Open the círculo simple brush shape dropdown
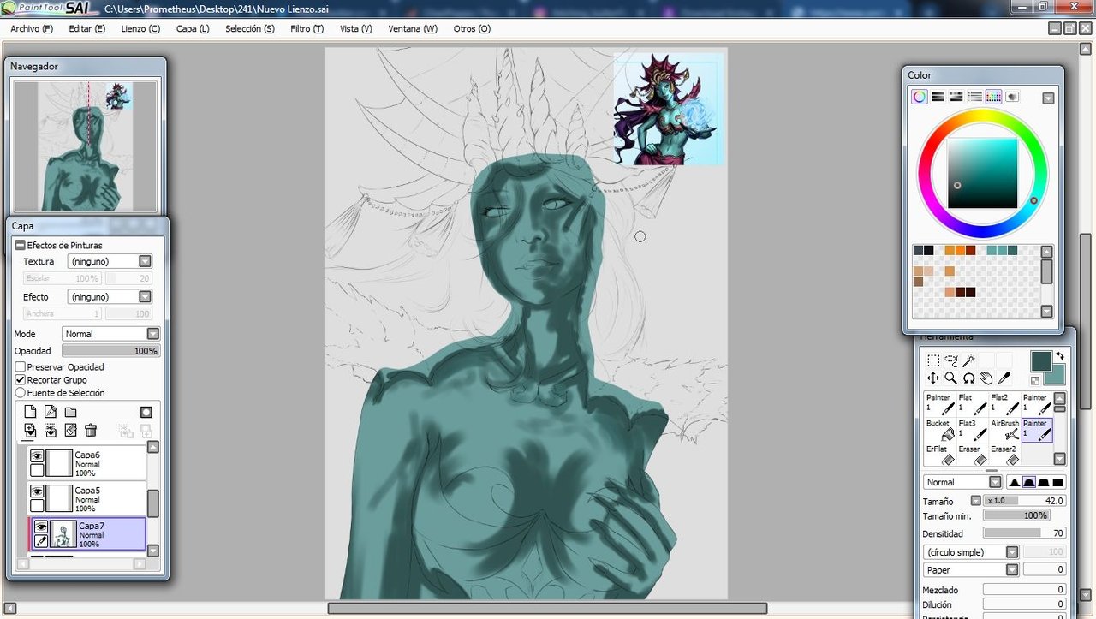The image size is (1096, 619). point(1012,552)
